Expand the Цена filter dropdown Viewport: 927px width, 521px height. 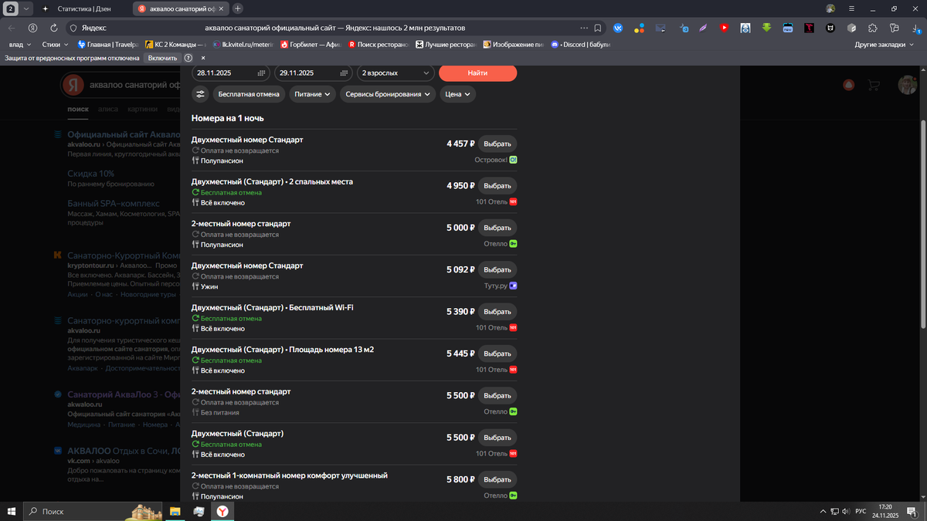[x=457, y=94]
